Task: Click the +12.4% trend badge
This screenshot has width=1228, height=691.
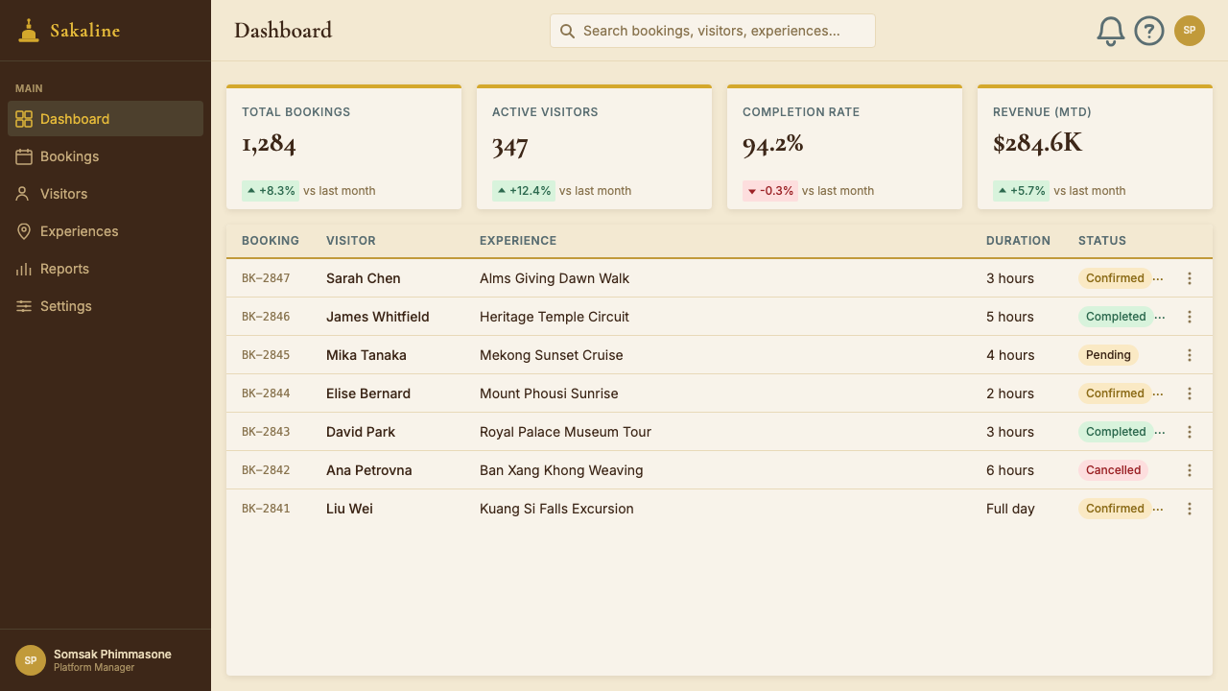Action: pos(524,191)
